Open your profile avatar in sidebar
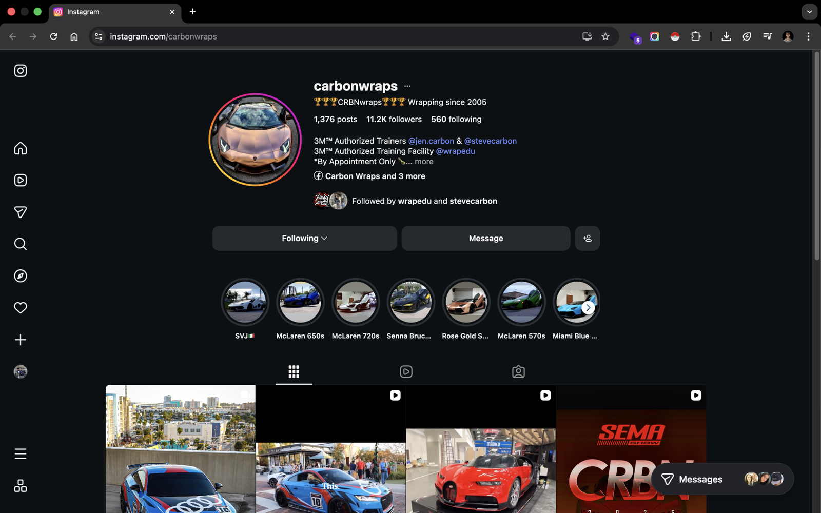This screenshot has width=821, height=513. click(x=21, y=371)
